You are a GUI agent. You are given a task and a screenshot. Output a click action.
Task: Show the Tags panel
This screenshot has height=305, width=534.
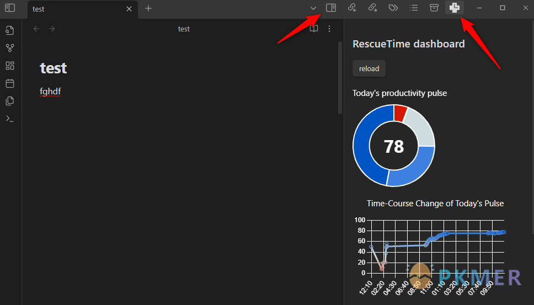pyautogui.click(x=393, y=8)
